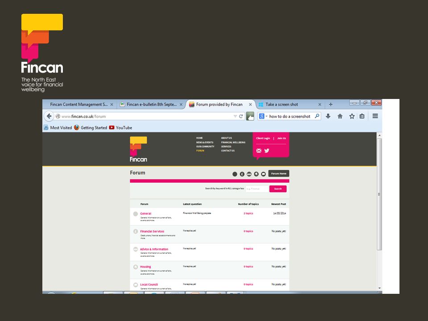Click the date 14/05/2014

280,214
